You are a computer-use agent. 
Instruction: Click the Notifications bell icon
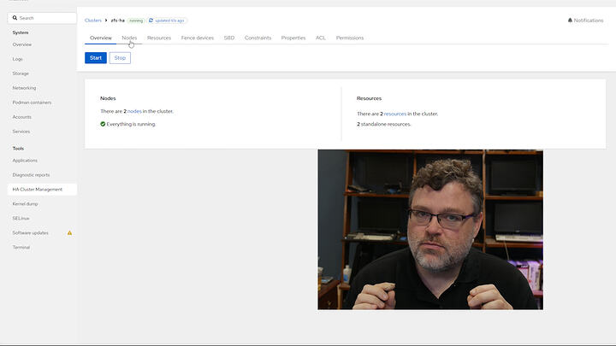point(570,21)
